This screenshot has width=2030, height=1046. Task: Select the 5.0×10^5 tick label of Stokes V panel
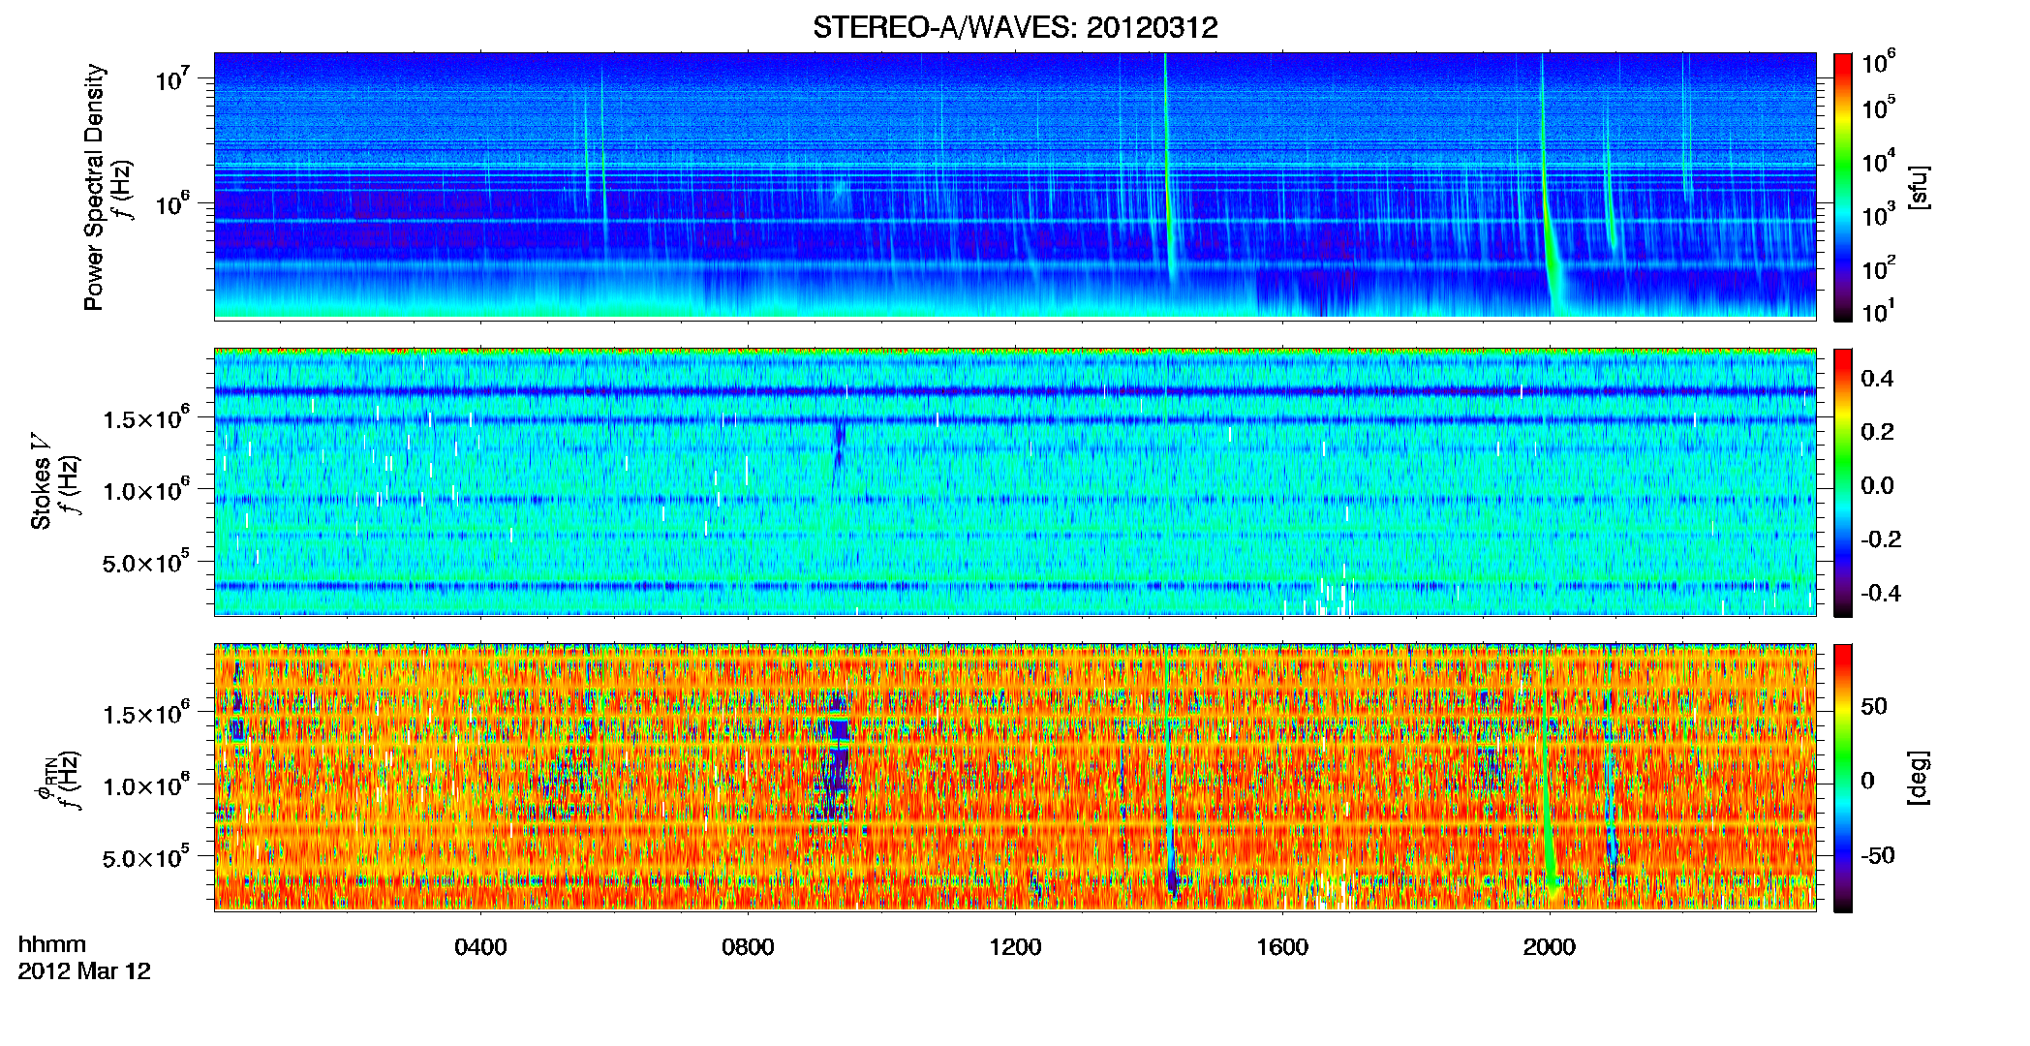[x=146, y=562]
